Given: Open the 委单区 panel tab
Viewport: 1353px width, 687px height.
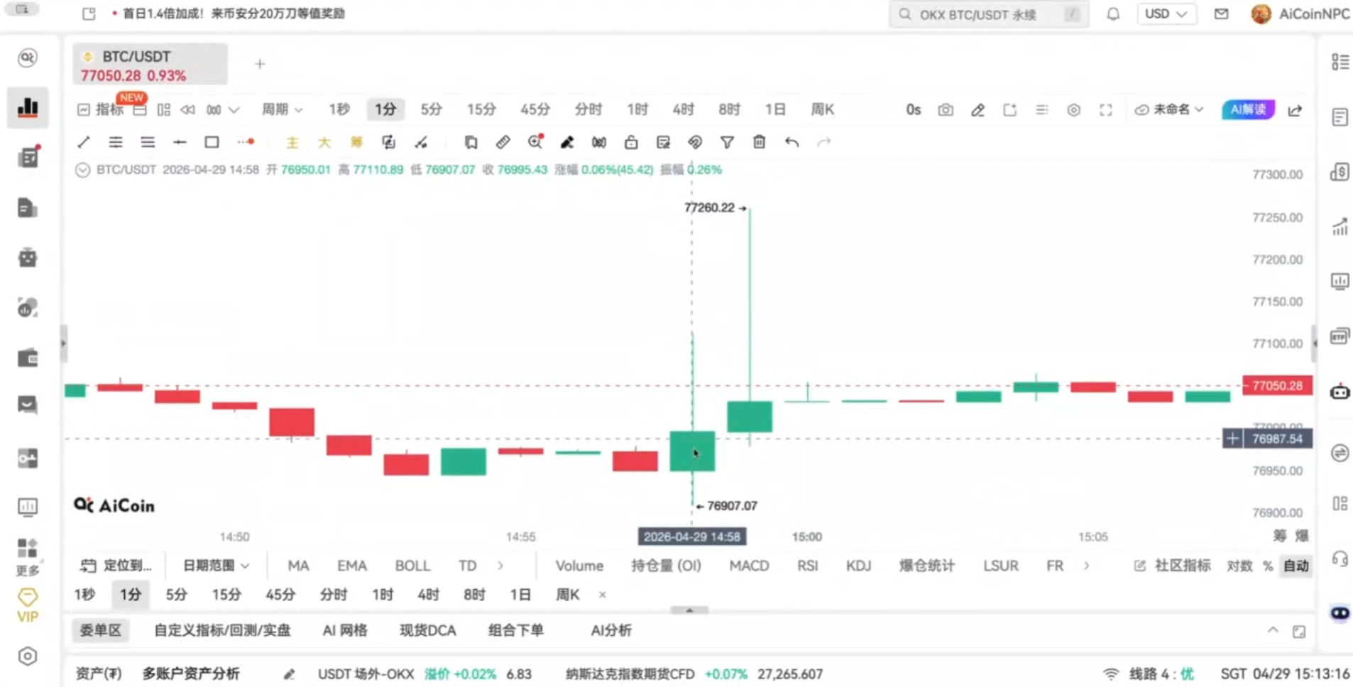Looking at the screenshot, I should click(100, 630).
